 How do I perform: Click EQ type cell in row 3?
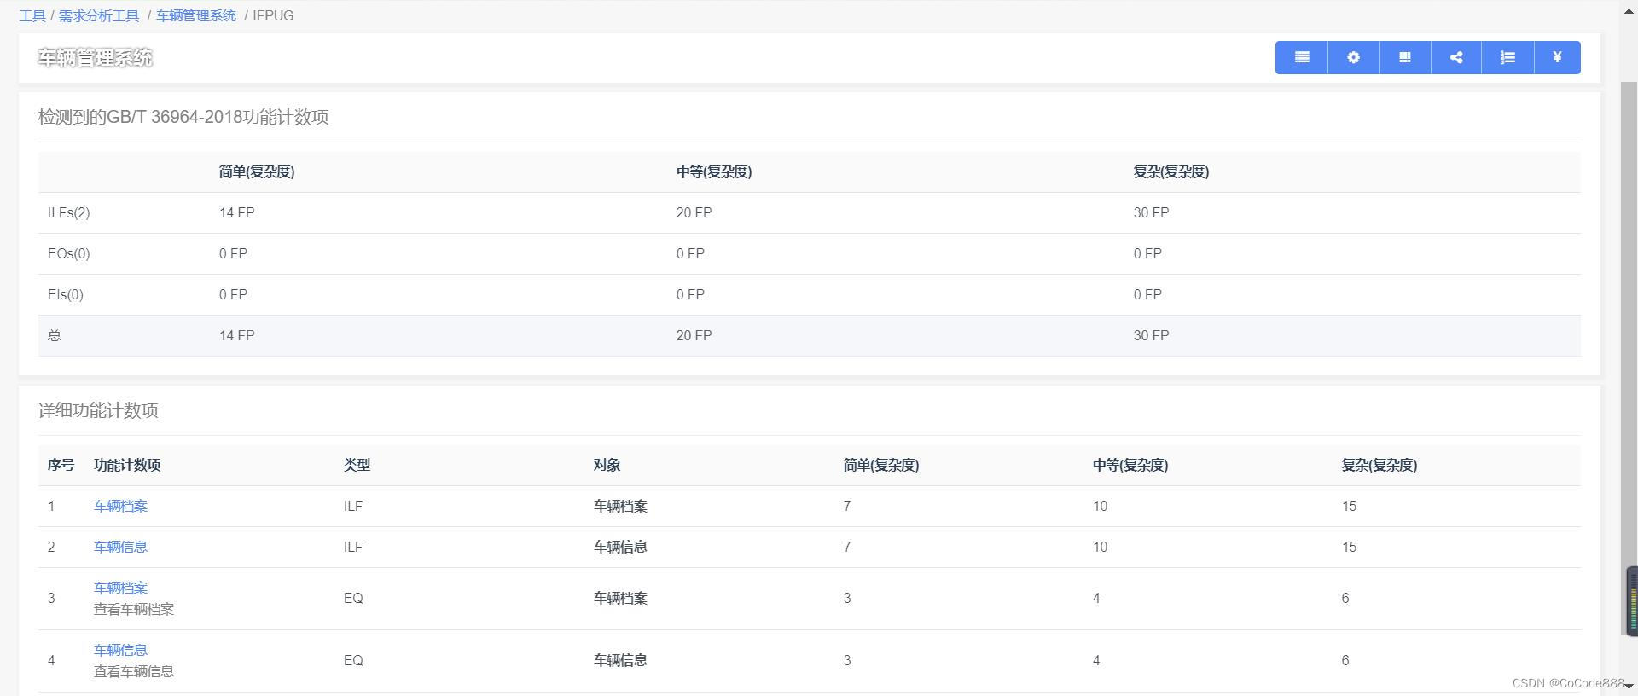[x=353, y=598]
